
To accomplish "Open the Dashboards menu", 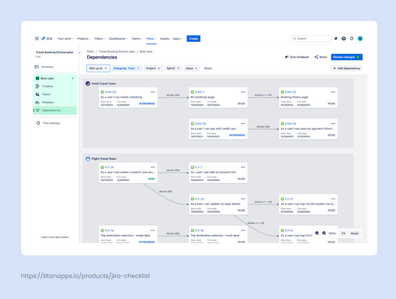I will [x=118, y=38].
